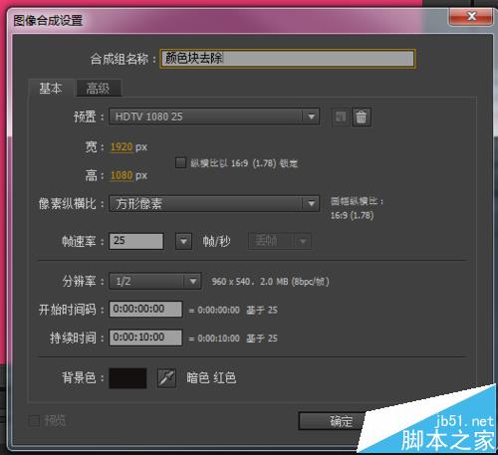Pick background color with eyedropper tool
The height and width of the screenshot is (455, 498).
[x=166, y=378]
